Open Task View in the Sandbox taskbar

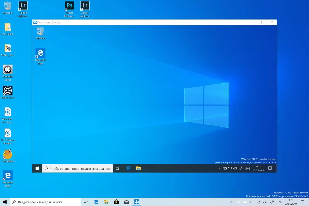coord(118,168)
